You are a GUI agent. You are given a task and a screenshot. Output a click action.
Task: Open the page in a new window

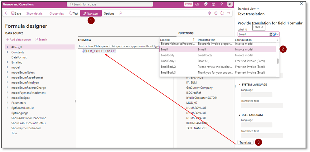click(229, 13)
